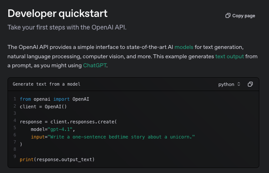This screenshot has width=269, height=173.
Task: Click 'Take your first steps with the OpenAI API.'
Action: pyautogui.click(x=67, y=27)
